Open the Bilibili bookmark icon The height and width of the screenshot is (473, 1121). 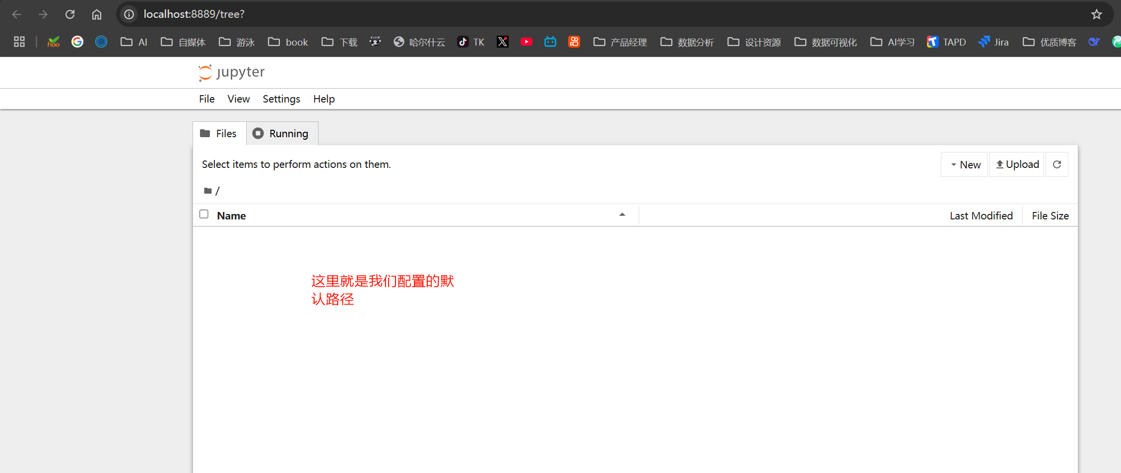tap(550, 42)
